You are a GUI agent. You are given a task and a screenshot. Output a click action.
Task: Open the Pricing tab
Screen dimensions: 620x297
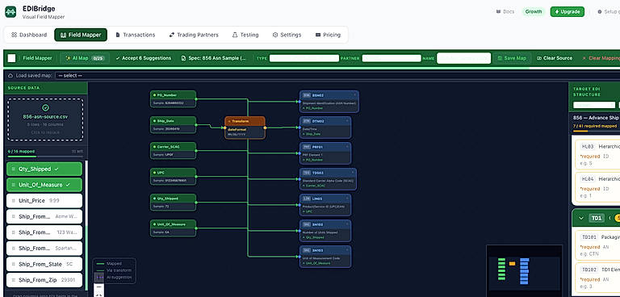coord(329,35)
